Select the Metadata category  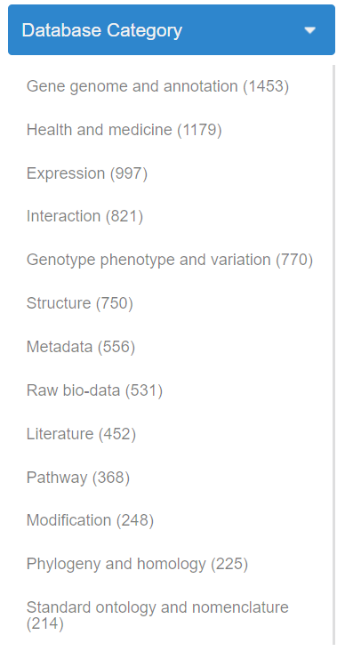tap(81, 347)
